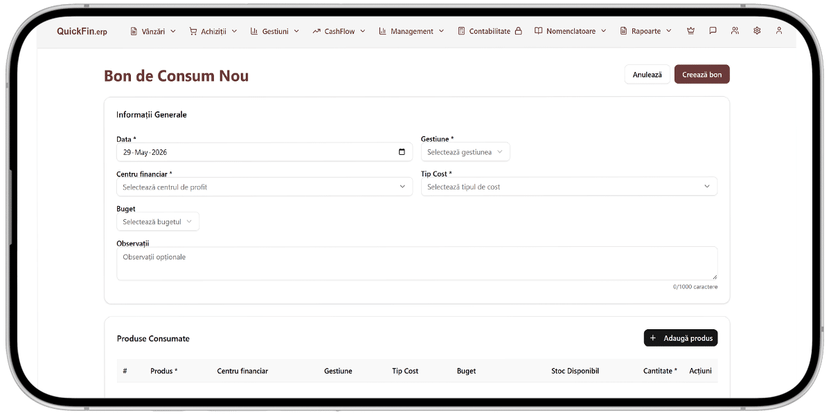Click the plus icon on Adaugă produs

[x=653, y=338]
